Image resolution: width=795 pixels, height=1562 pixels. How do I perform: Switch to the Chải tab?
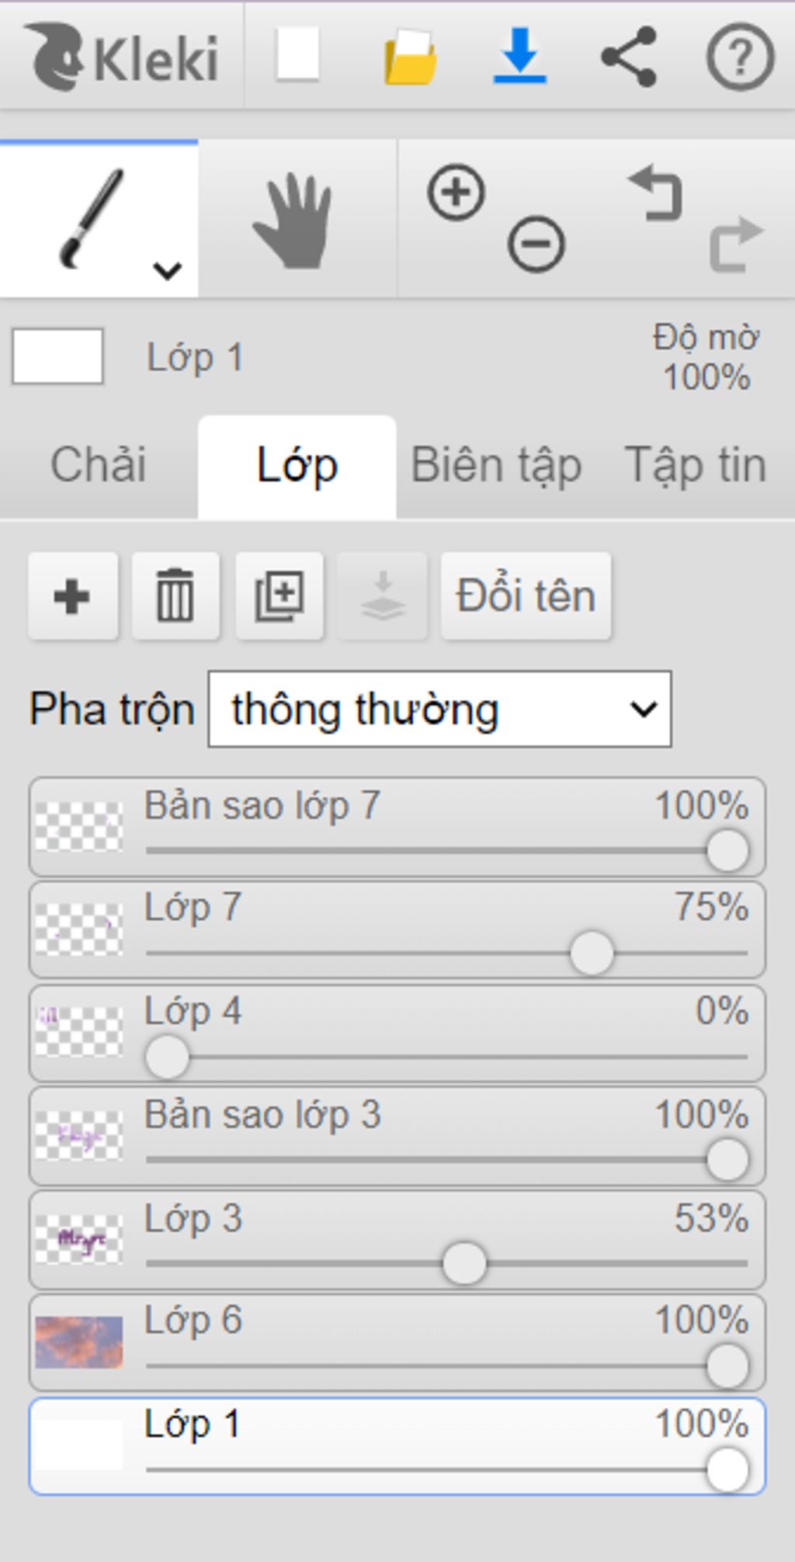[x=99, y=466]
